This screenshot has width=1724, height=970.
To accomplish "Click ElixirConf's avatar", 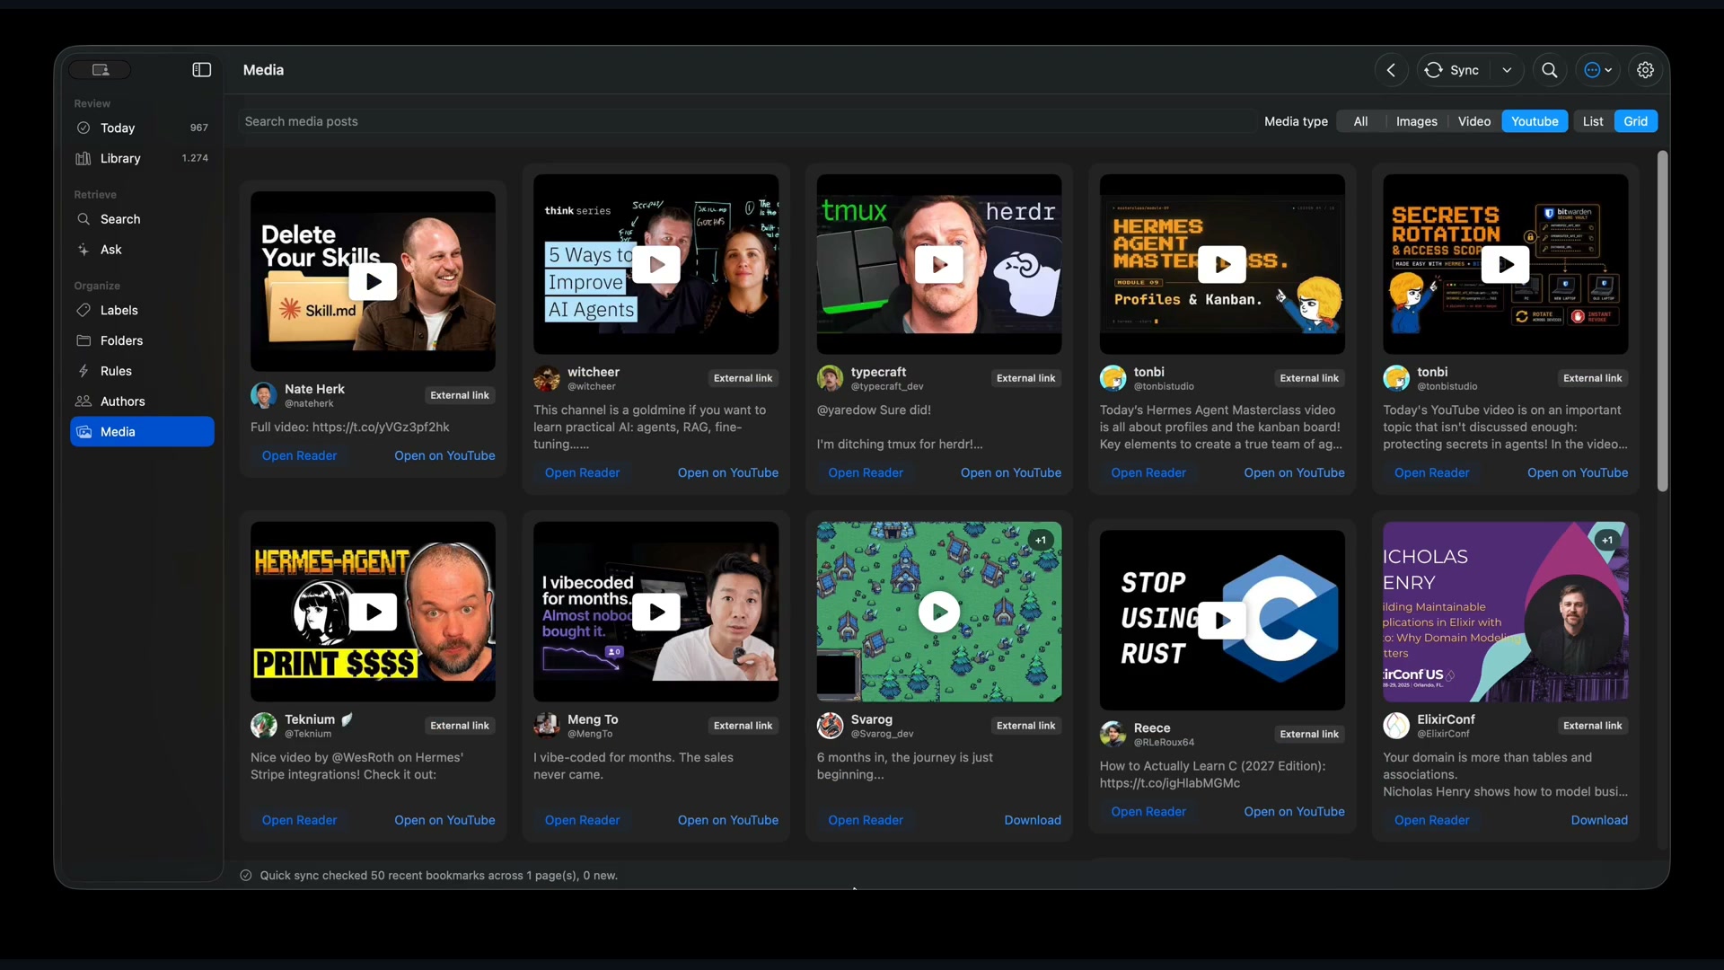I will [1396, 726].
